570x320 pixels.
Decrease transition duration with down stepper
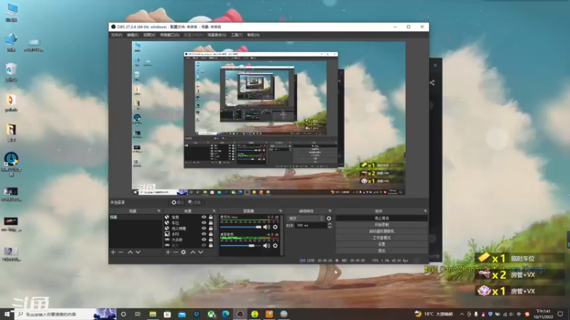(x=329, y=227)
